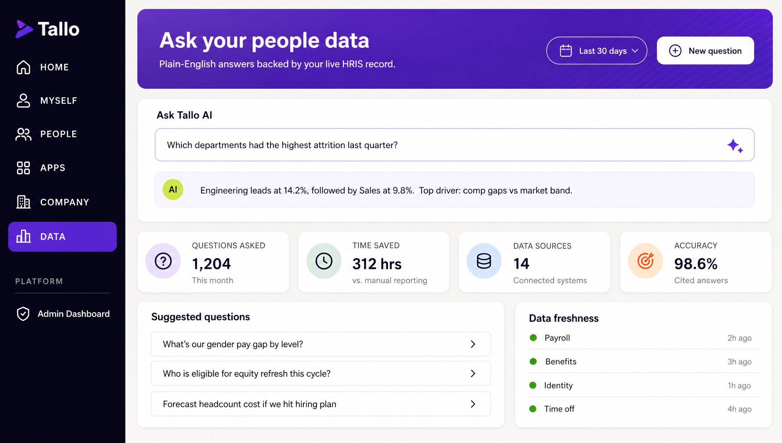Focus the Ask Tallo AI question field

click(x=455, y=145)
